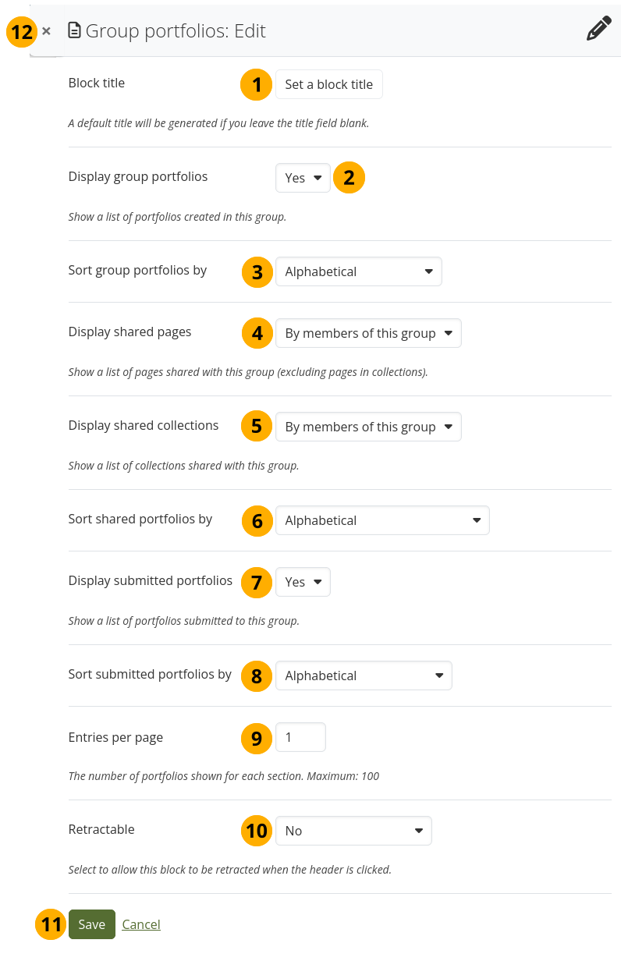Open the Sort shared portfolios by dropdown

tap(382, 520)
